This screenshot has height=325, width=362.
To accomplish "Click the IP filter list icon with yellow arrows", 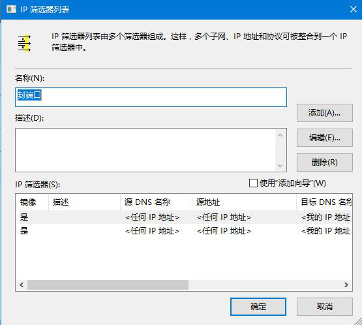I will click(24, 43).
